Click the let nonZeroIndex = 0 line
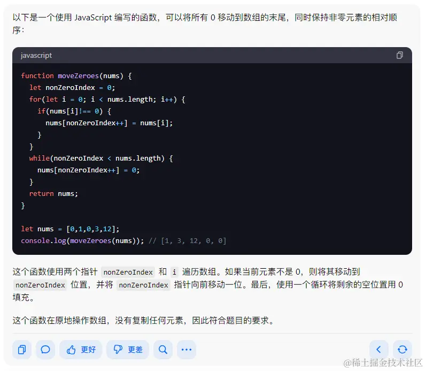Viewport: 426px width, 371px height. click(72, 88)
